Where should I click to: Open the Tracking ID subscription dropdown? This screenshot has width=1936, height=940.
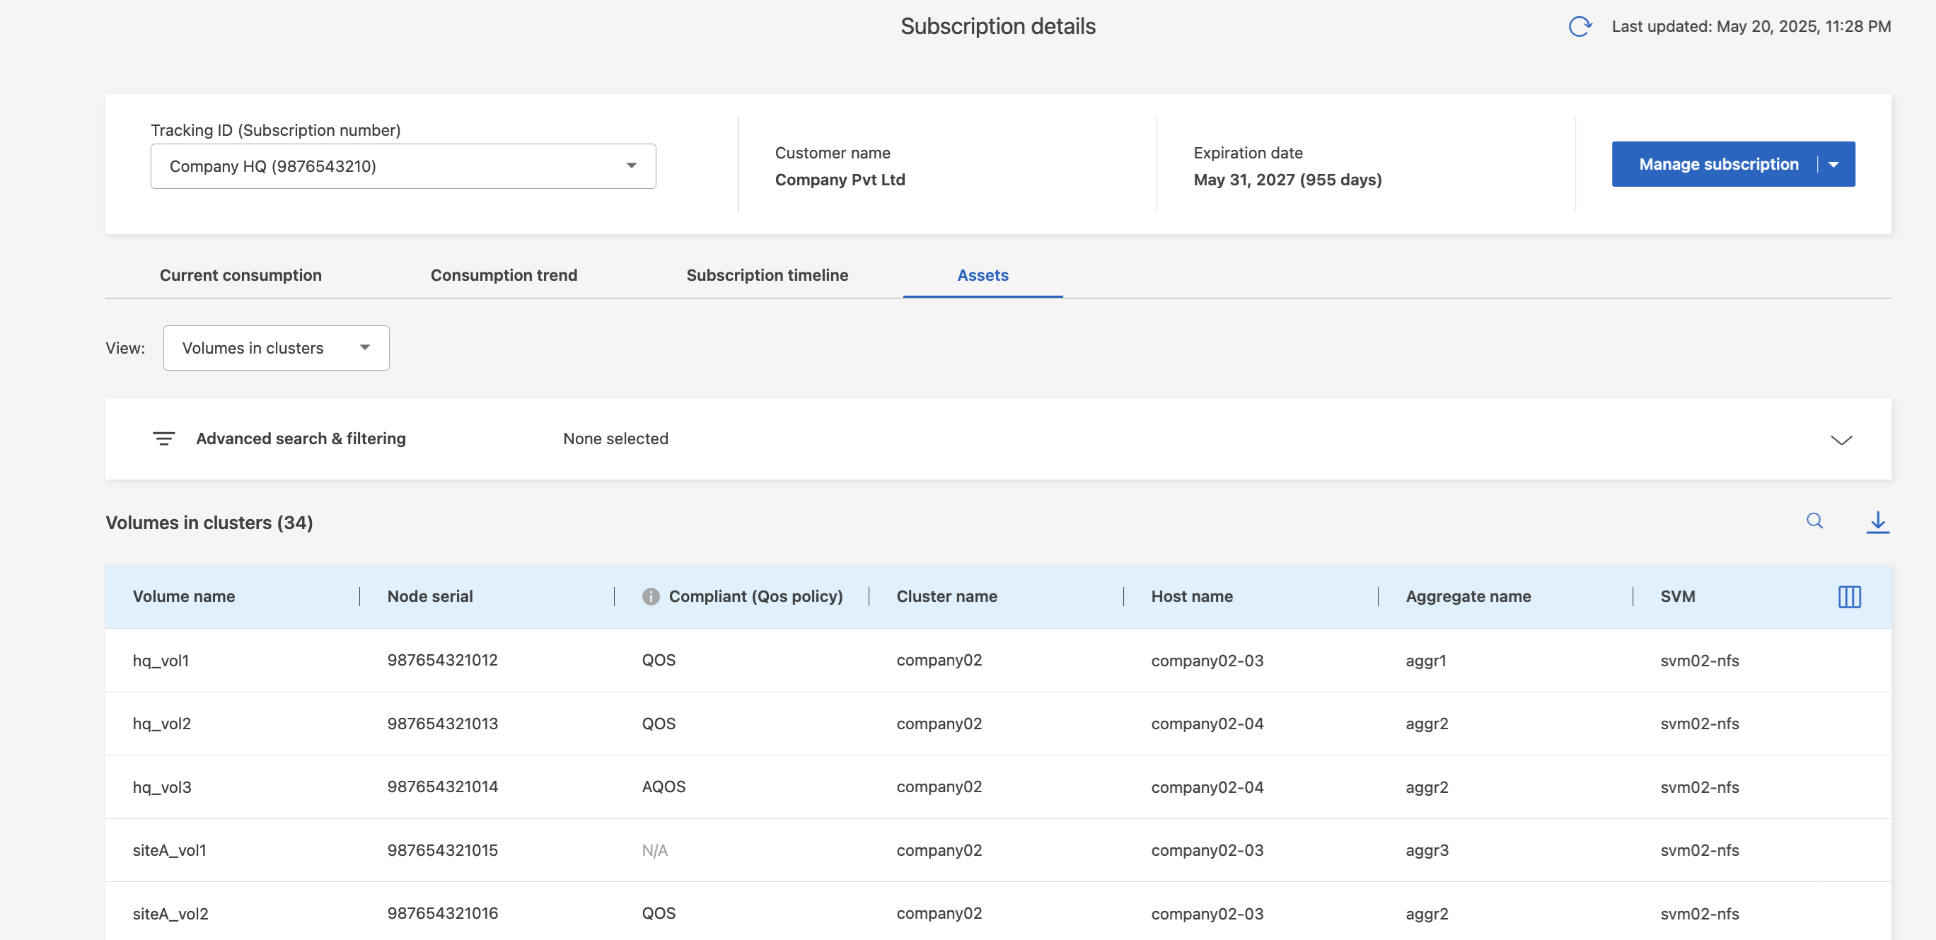403,166
